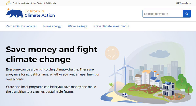Click the white car in the illustration
Screen dimensions: 196x106
pyautogui.click(x=125, y=95)
